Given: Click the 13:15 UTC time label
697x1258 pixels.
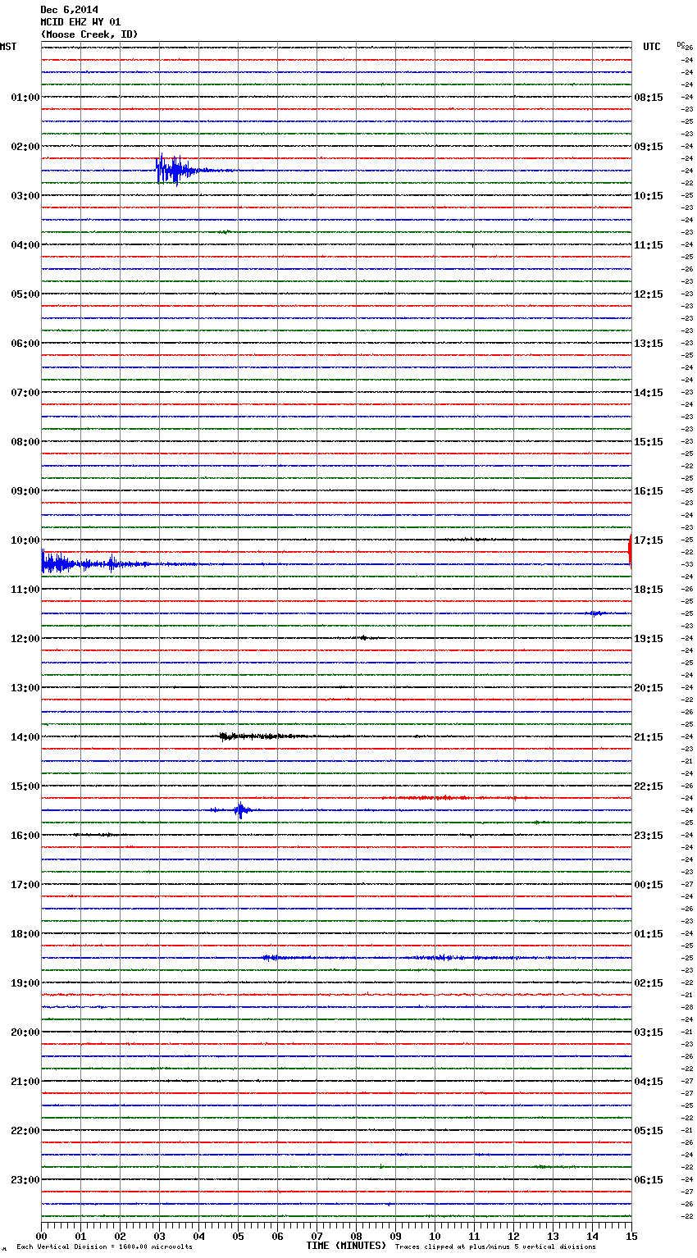Looking at the screenshot, I should [x=649, y=344].
